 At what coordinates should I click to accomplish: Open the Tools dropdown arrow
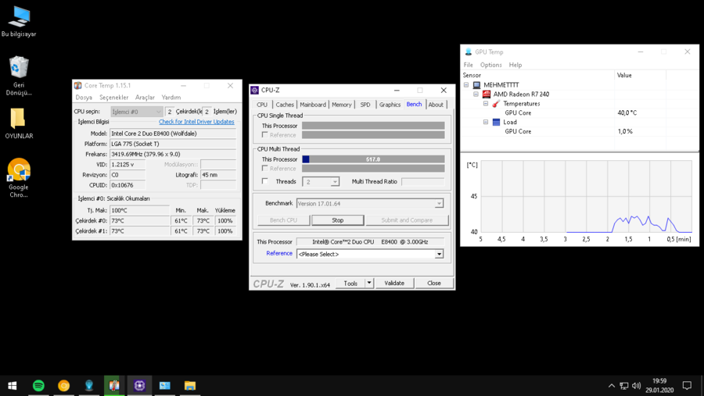[369, 284]
